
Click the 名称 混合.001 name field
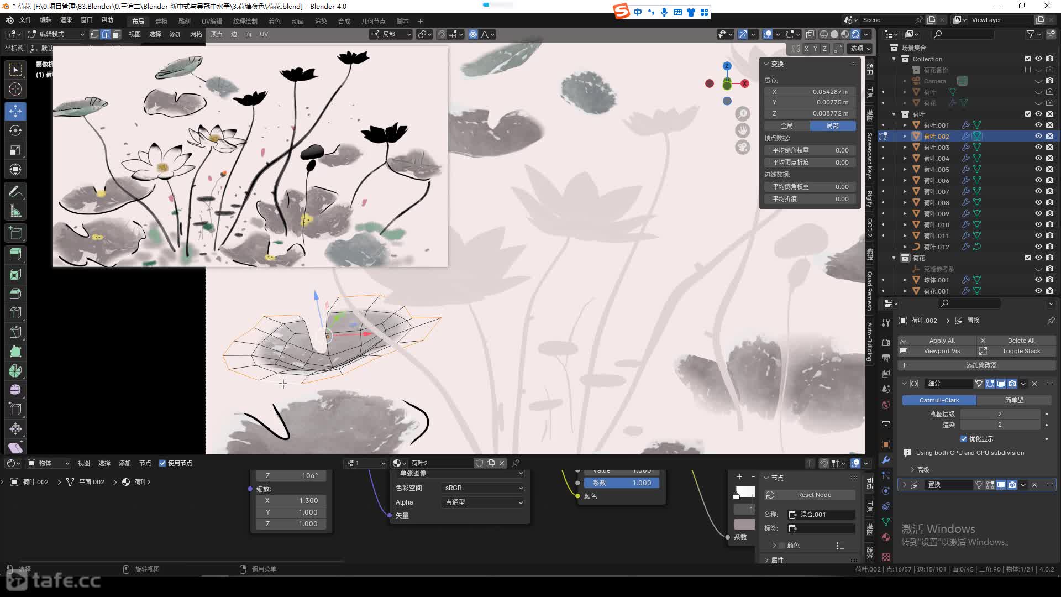[821, 515]
